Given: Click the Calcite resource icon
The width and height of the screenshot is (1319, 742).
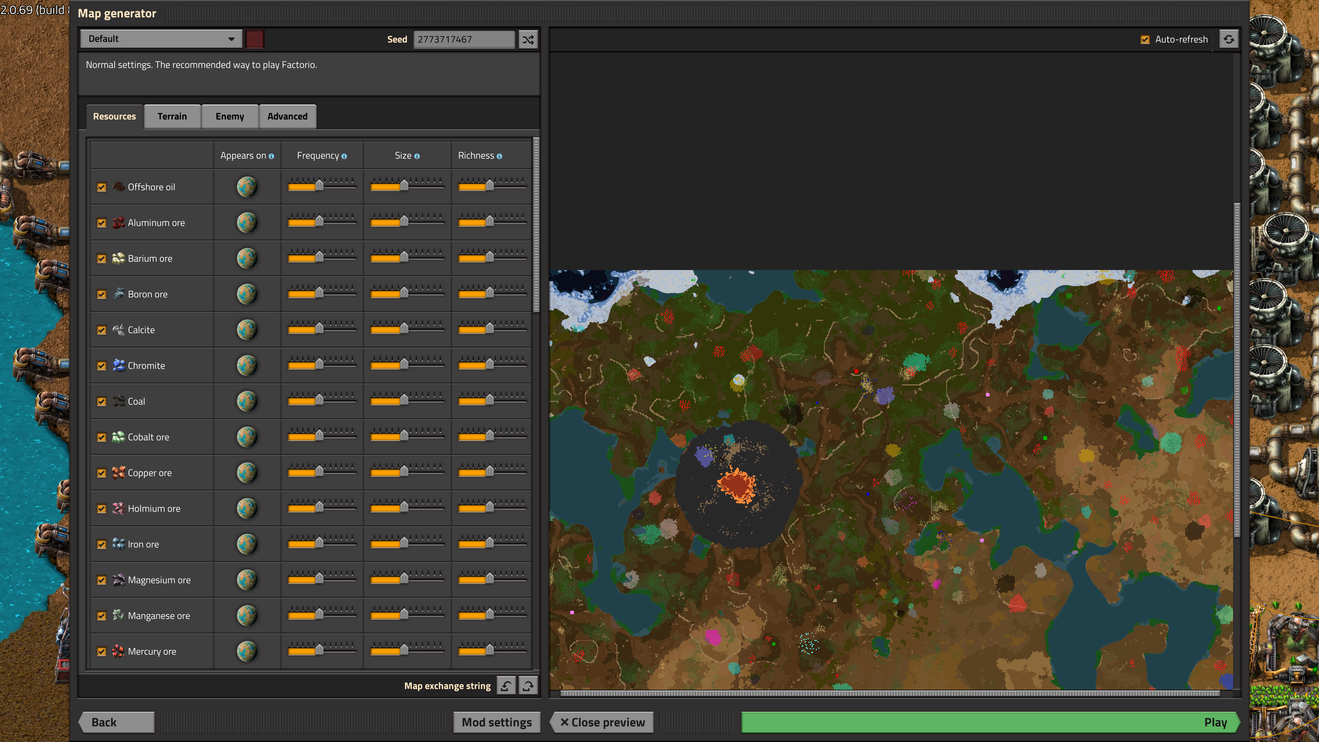Looking at the screenshot, I should pyautogui.click(x=118, y=329).
